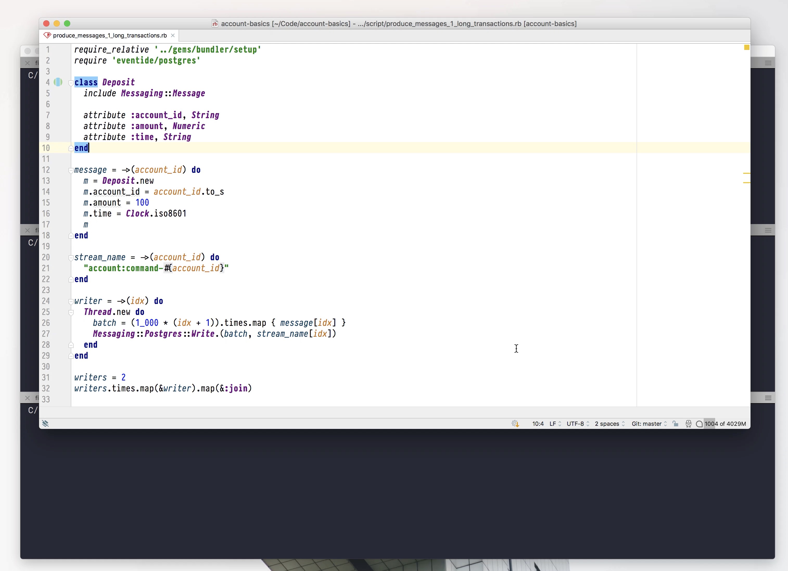The height and width of the screenshot is (571, 788).
Task: Click the 'class' keyword on line 4
Action: (x=86, y=82)
